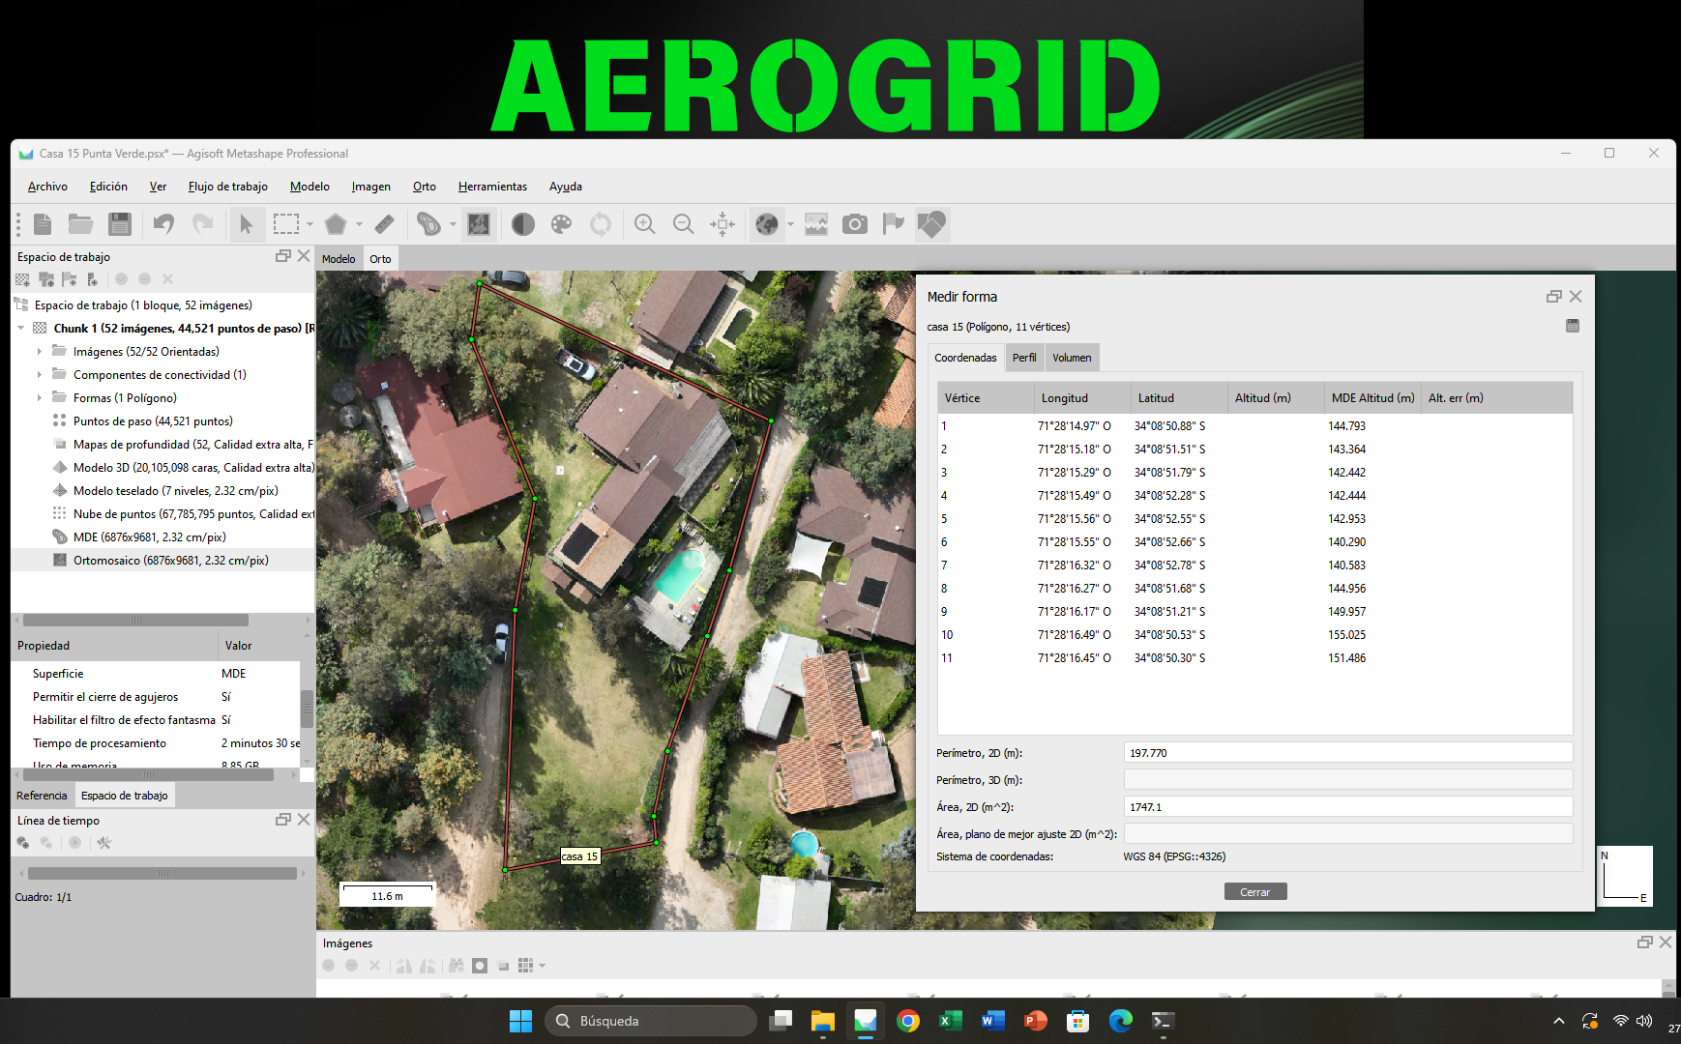The height and width of the screenshot is (1044, 1681).
Task: Click the Open folder icon in the toolbar
Action: coord(81,224)
